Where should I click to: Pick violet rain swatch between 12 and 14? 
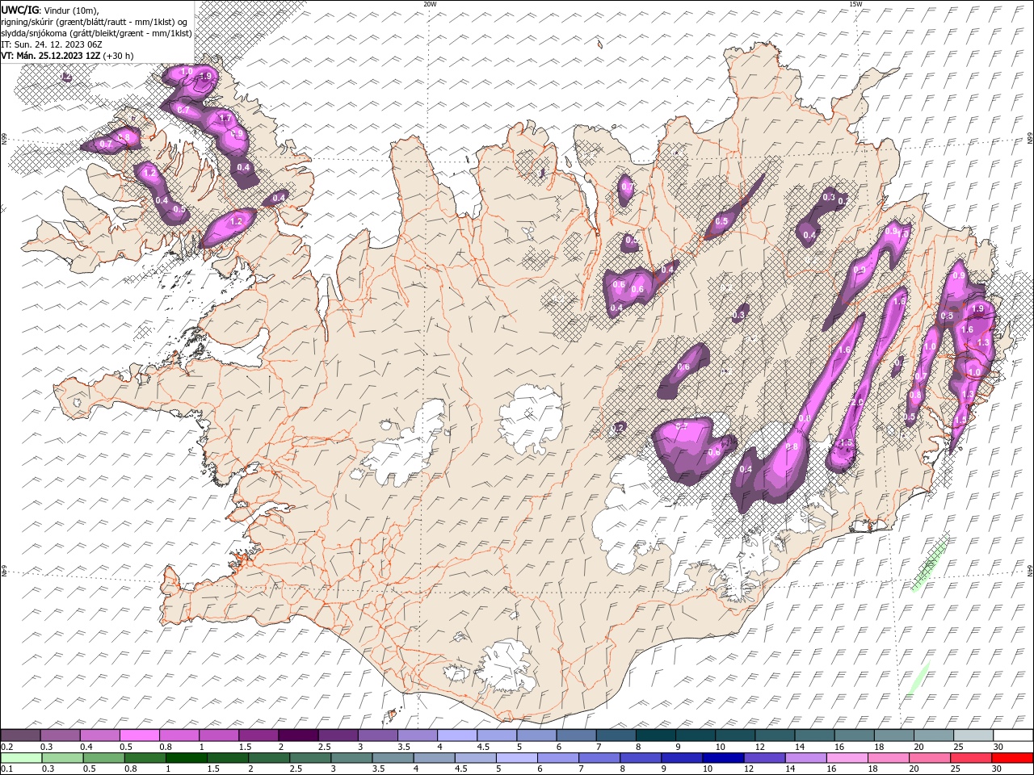763,758
